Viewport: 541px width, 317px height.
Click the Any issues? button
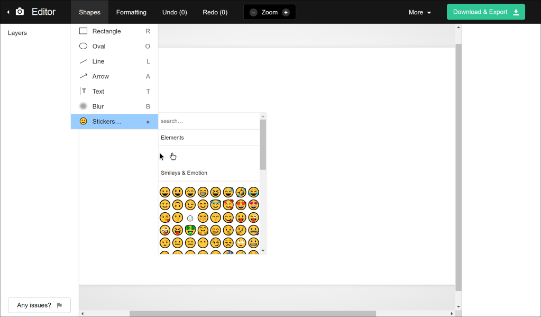[x=39, y=305]
